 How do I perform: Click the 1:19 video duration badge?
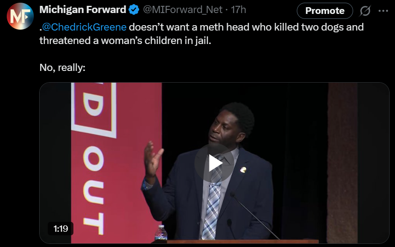tap(60, 229)
